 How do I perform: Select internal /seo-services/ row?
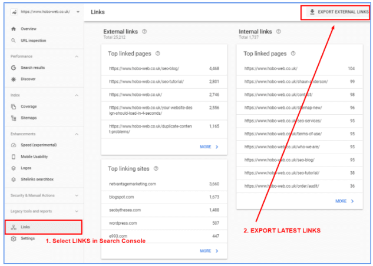coord(299,121)
